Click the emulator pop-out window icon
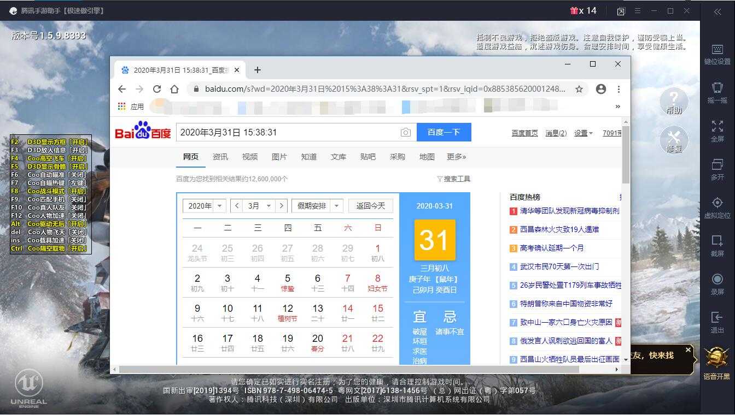Screen dimensions: 735x415 point(621,11)
